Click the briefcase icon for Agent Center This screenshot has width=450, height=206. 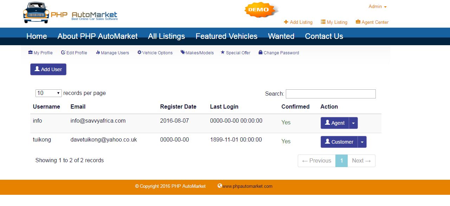click(358, 22)
